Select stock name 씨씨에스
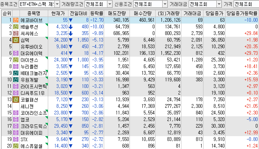The width and height of the screenshot is (259, 149). pyautogui.click(x=29, y=33)
